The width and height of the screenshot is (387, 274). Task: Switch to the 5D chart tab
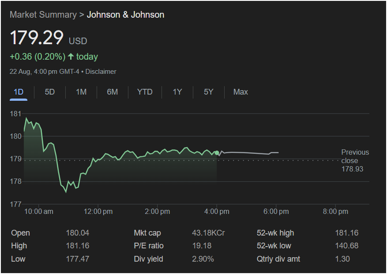[x=50, y=92]
